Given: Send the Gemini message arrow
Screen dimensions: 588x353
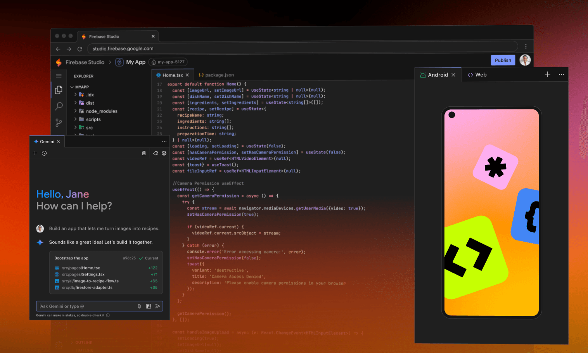Looking at the screenshot, I should point(158,306).
